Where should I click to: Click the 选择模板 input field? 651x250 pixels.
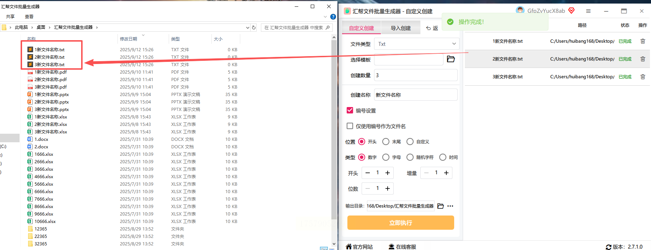click(409, 59)
